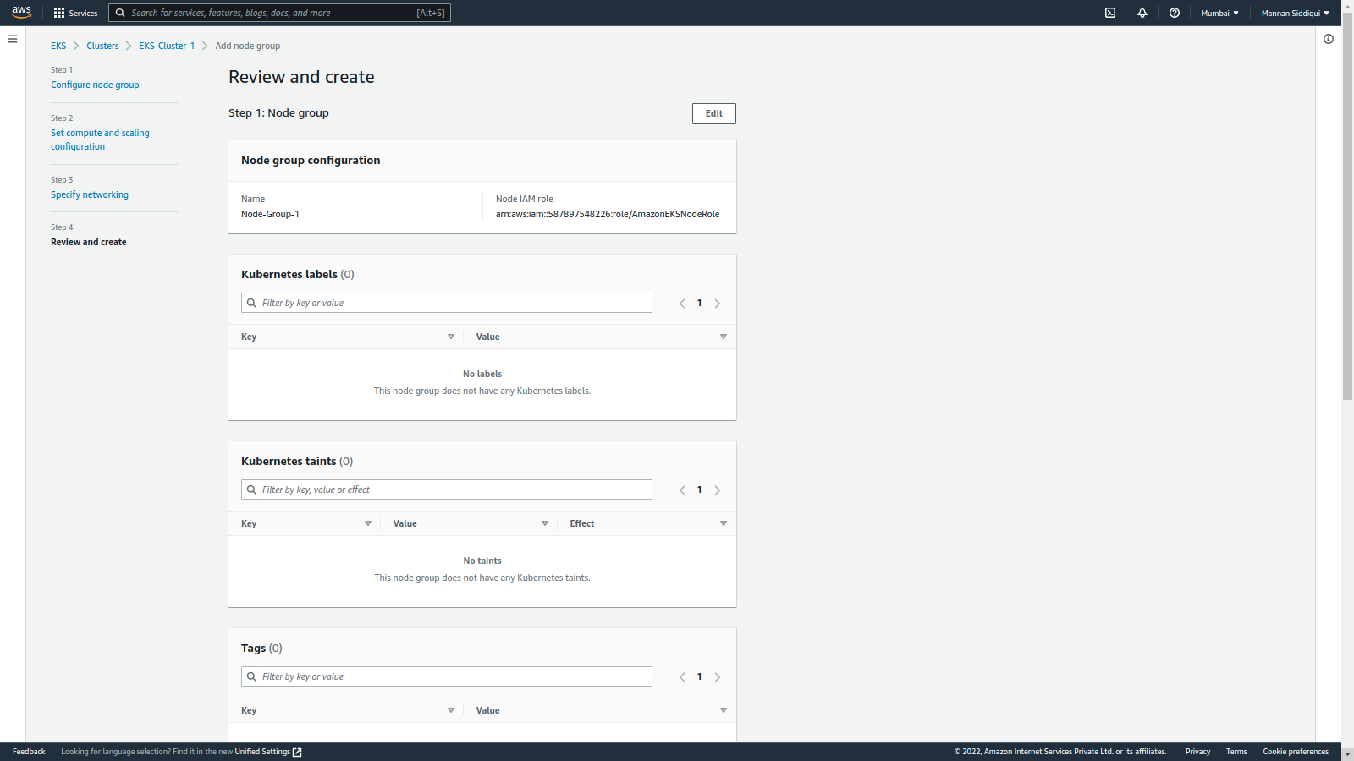Toggle sorting on the Tags Value column

(724, 710)
